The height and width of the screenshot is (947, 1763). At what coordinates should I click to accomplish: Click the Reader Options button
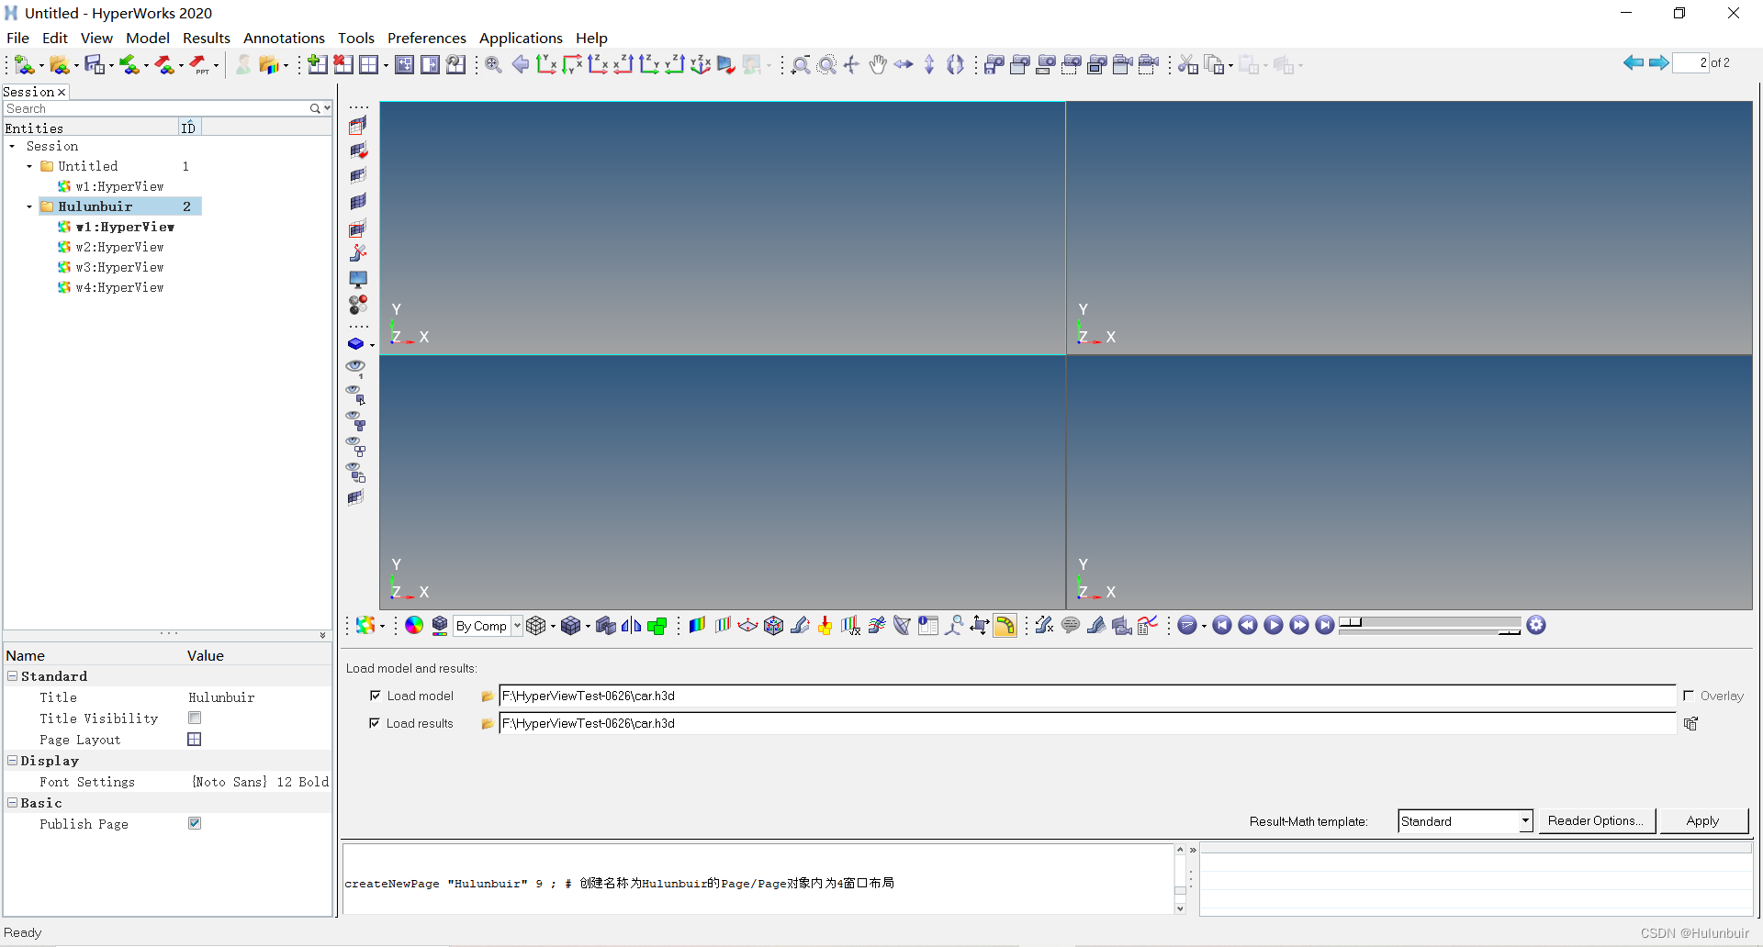1596,821
